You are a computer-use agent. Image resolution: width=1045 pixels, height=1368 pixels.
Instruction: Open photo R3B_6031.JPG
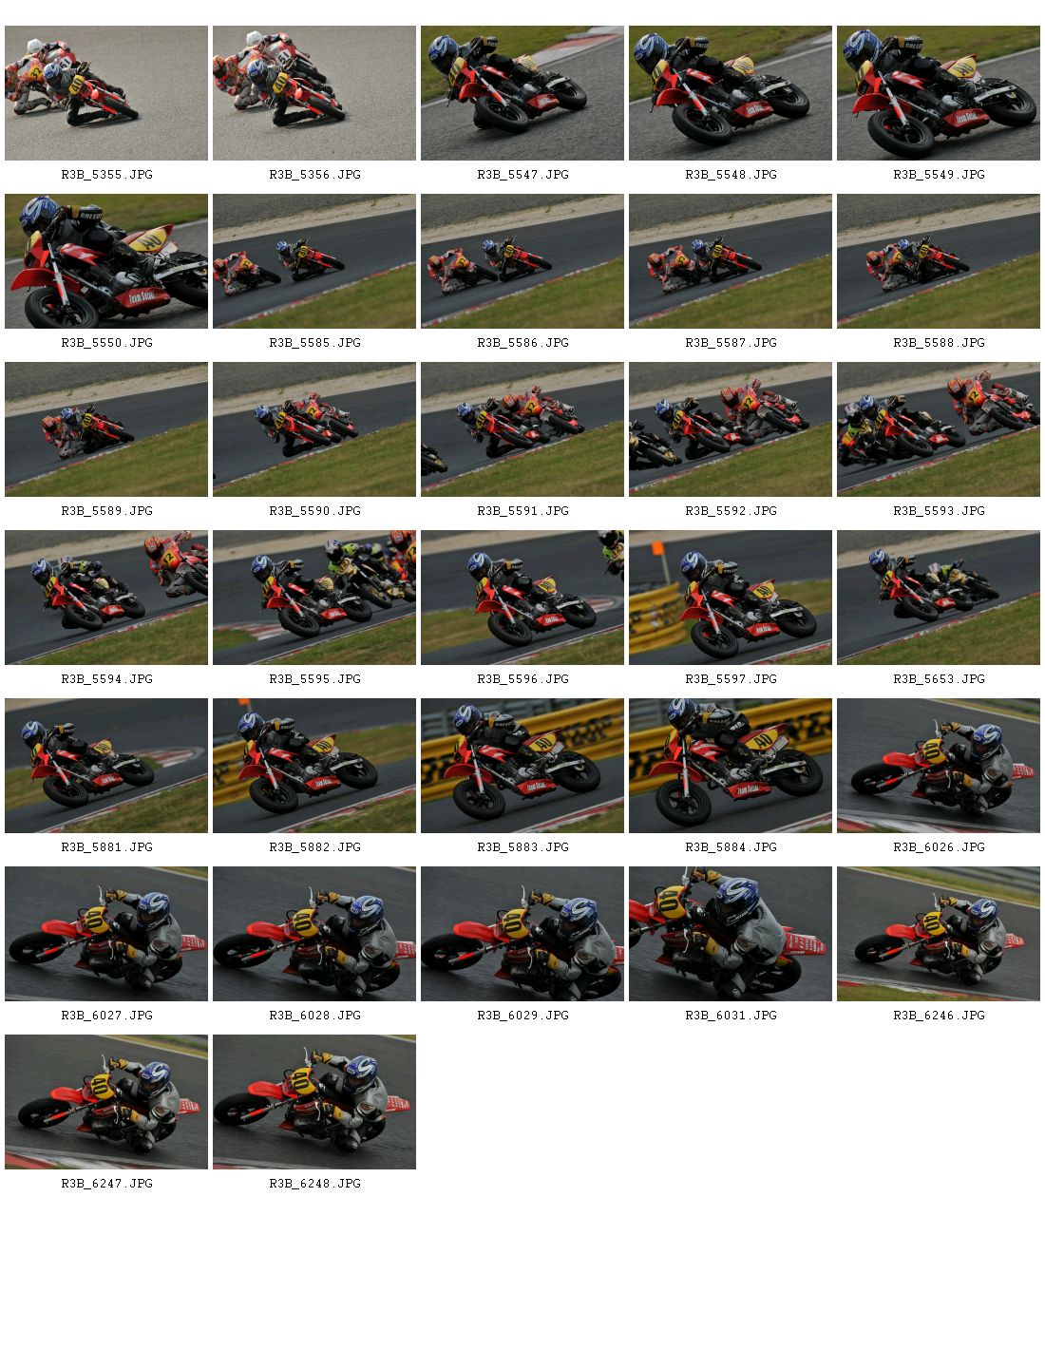(731, 934)
